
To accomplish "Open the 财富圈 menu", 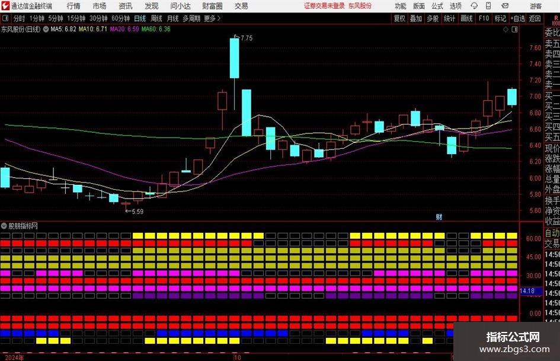I will 212,6.
